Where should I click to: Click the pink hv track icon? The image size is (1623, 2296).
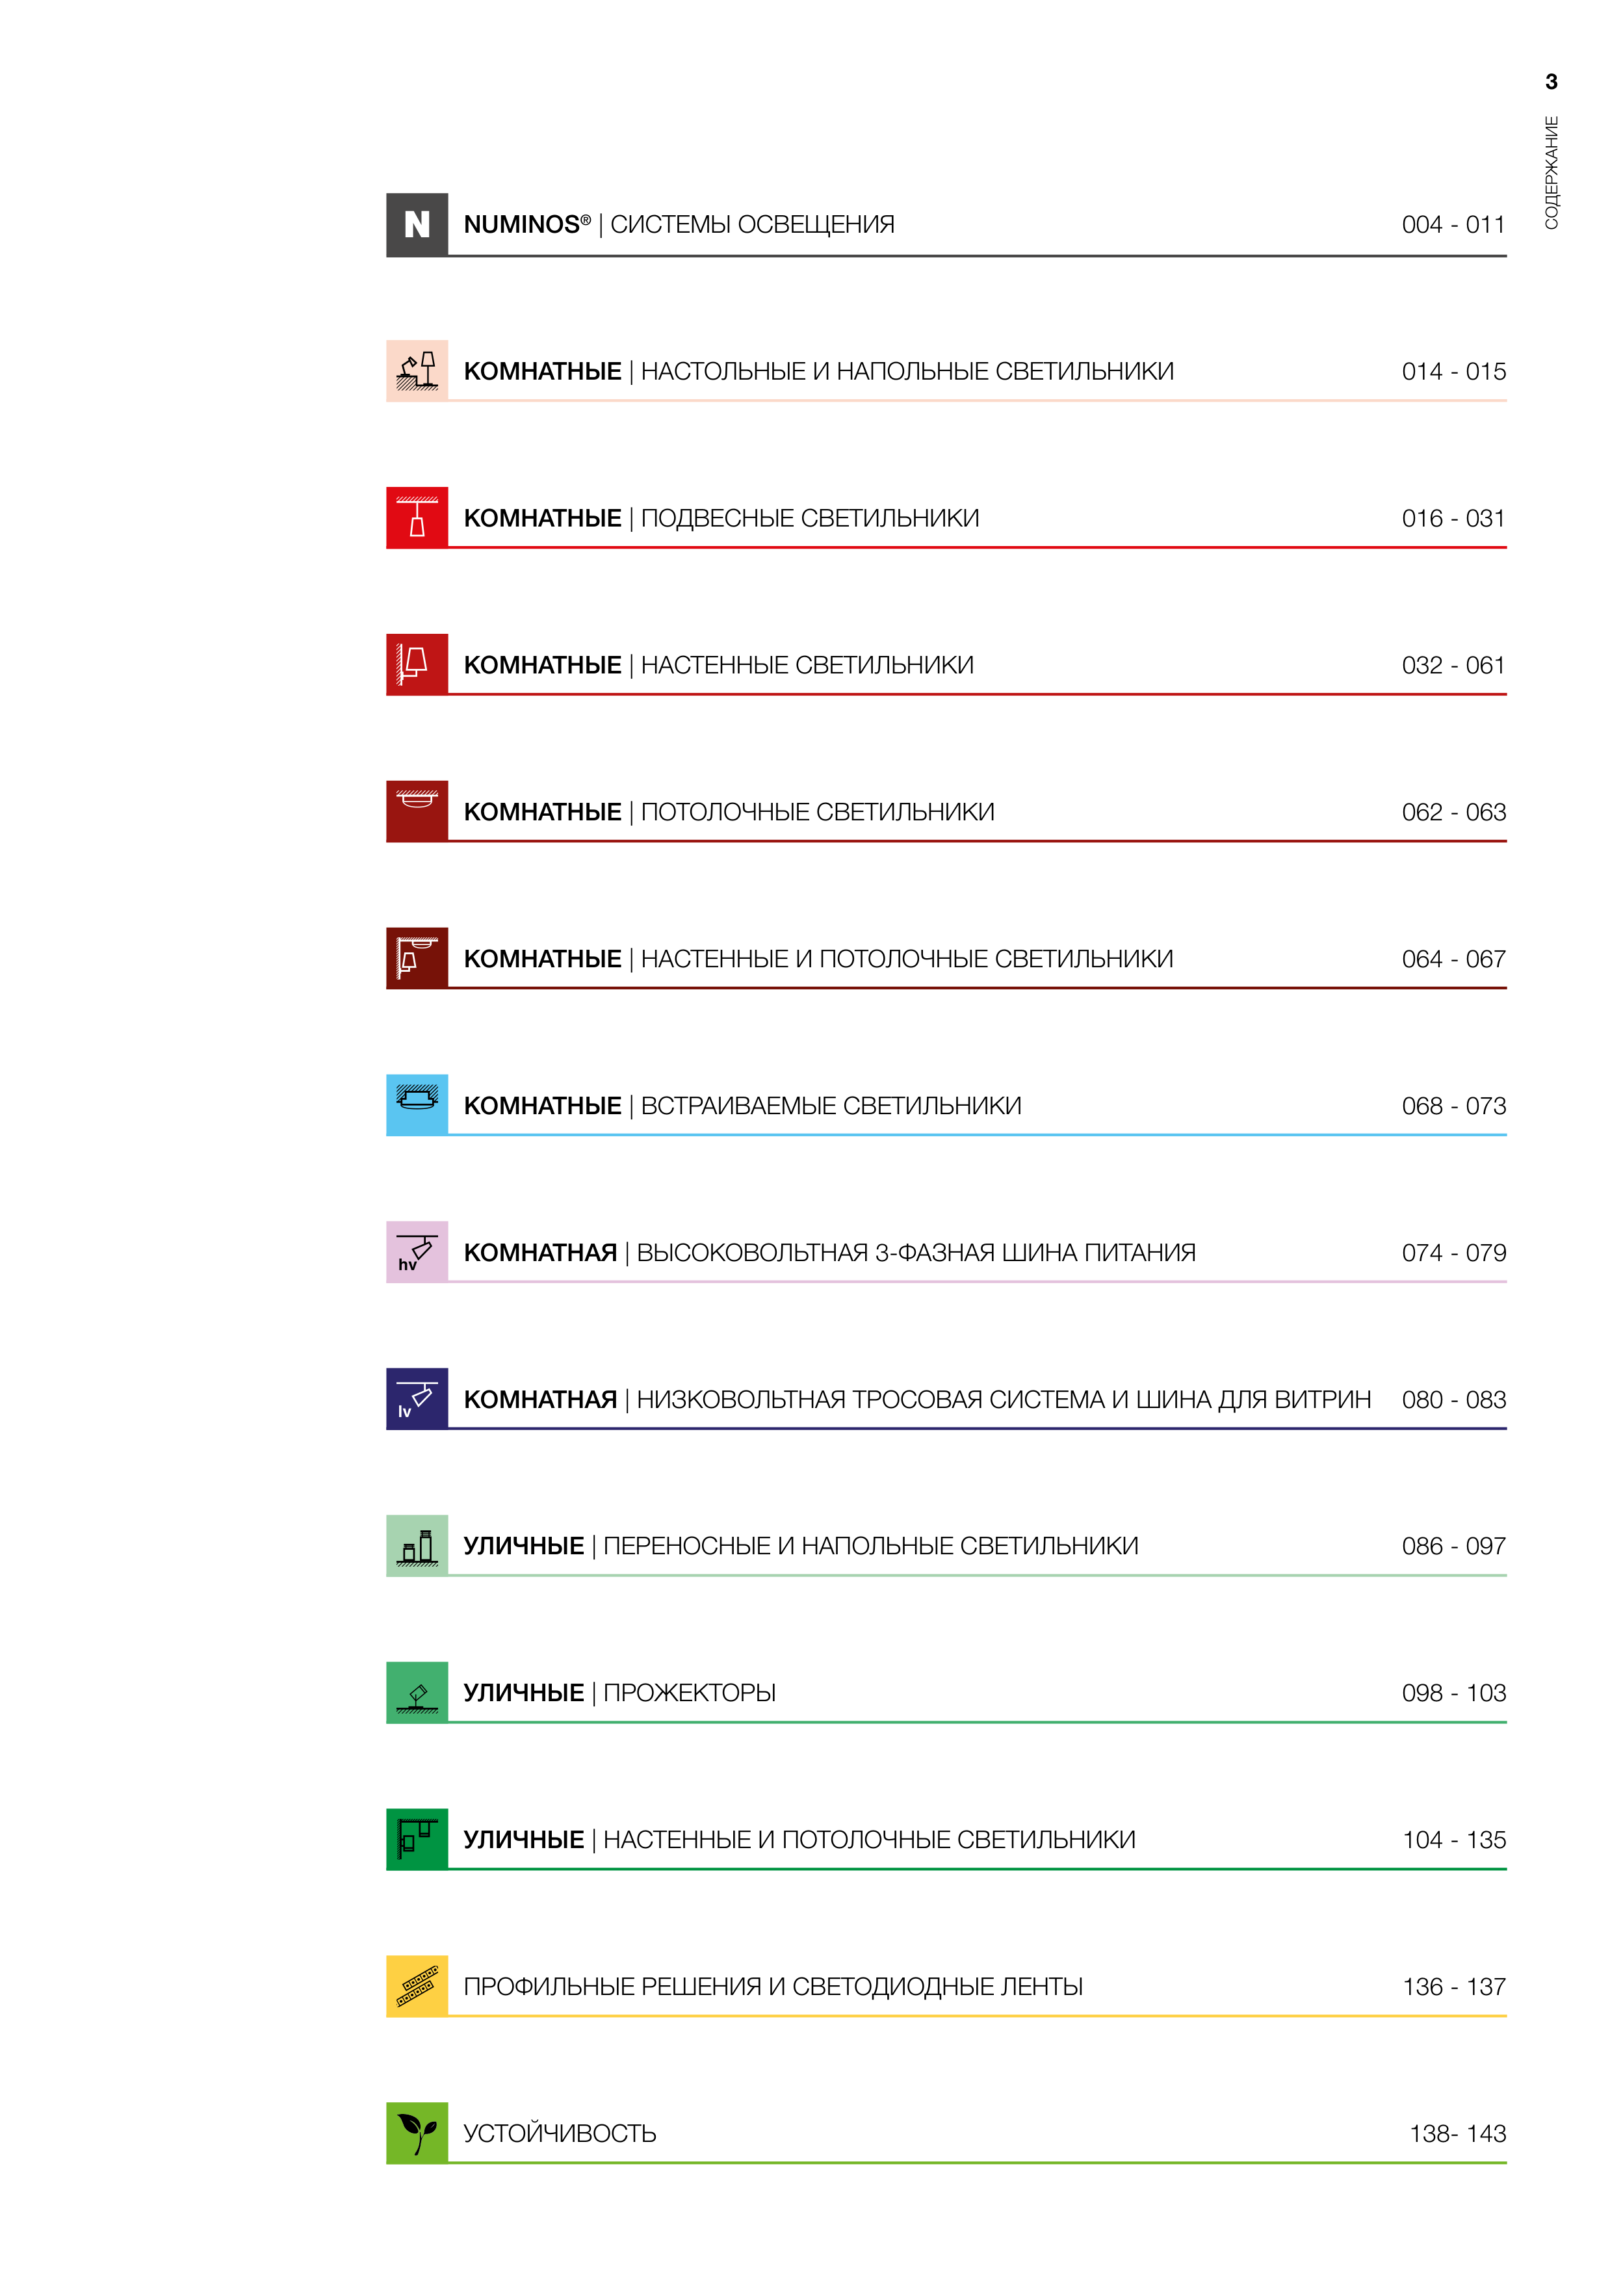pos(416,1252)
